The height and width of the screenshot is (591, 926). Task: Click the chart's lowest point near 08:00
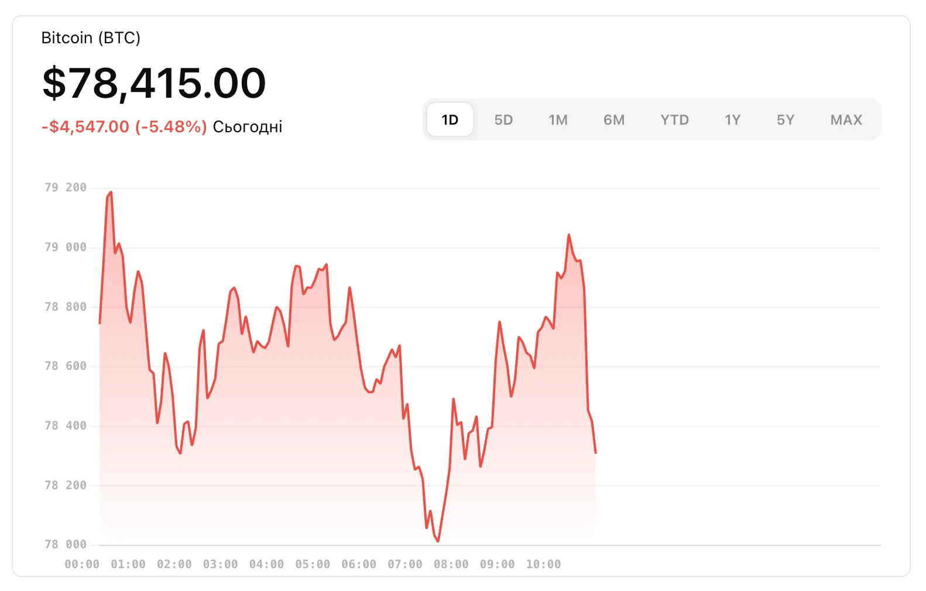(x=438, y=541)
